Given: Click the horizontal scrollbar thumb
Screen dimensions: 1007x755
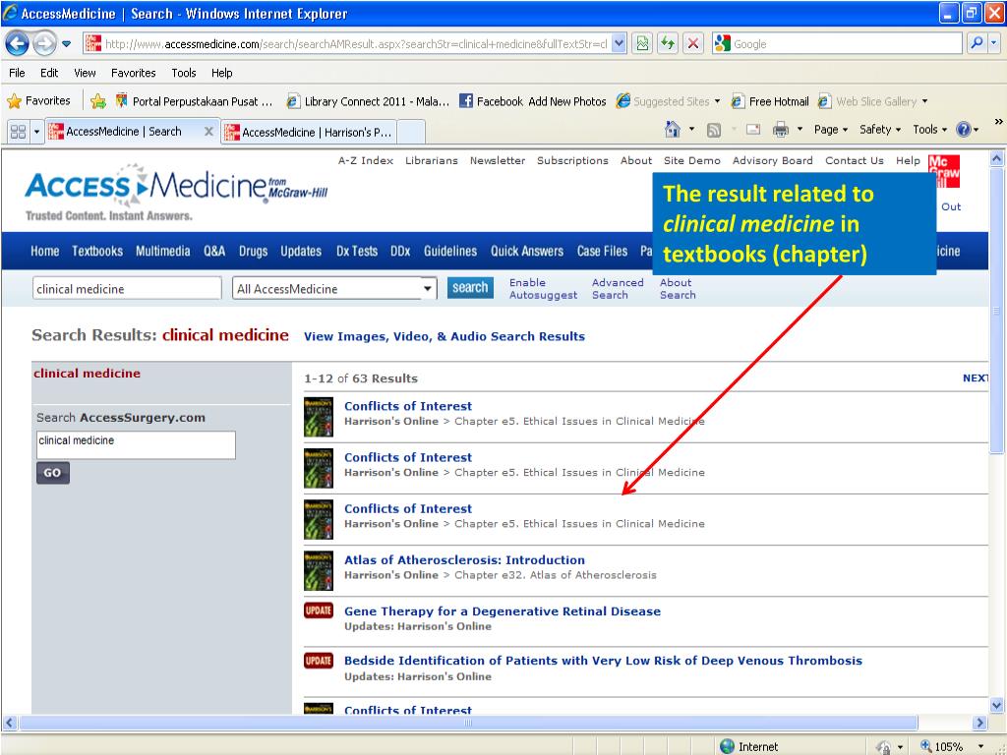Looking at the screenshot, I should tap(468, 723).
